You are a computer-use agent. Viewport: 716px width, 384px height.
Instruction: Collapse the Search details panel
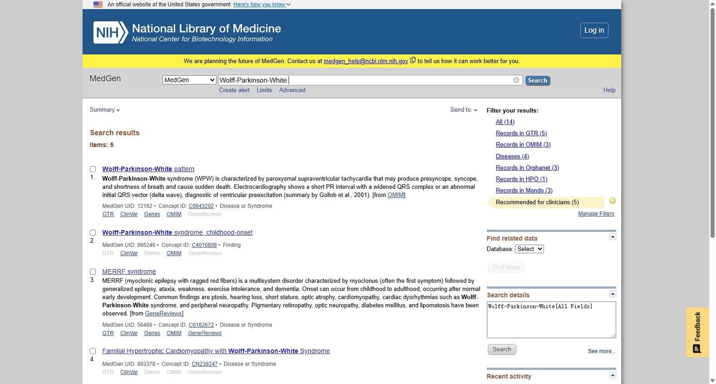click(x=613, y=294)
